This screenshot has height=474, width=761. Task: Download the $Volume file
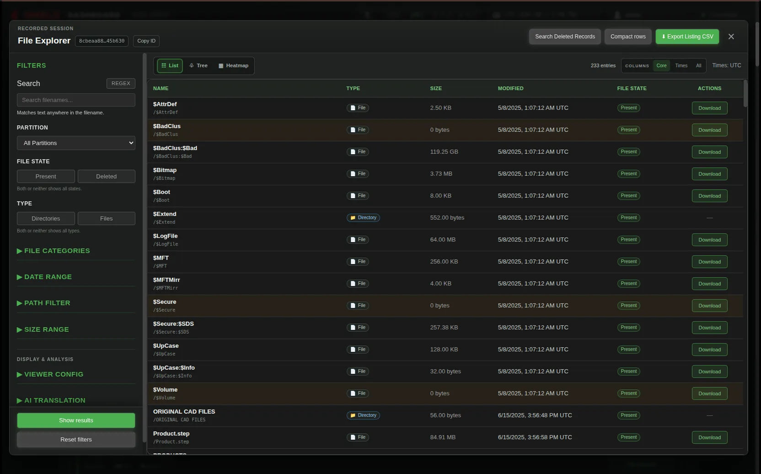coord(709,394)
